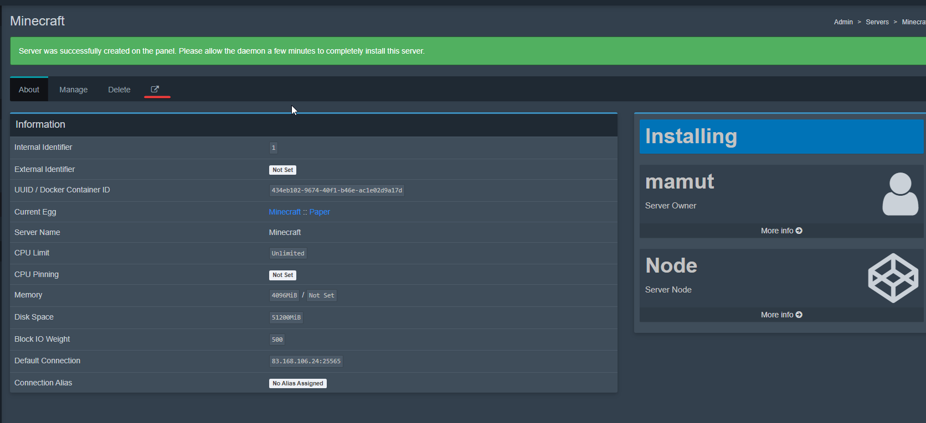Click the default connection IP address value
926x423 pixels.
click(x=306, y=361)
